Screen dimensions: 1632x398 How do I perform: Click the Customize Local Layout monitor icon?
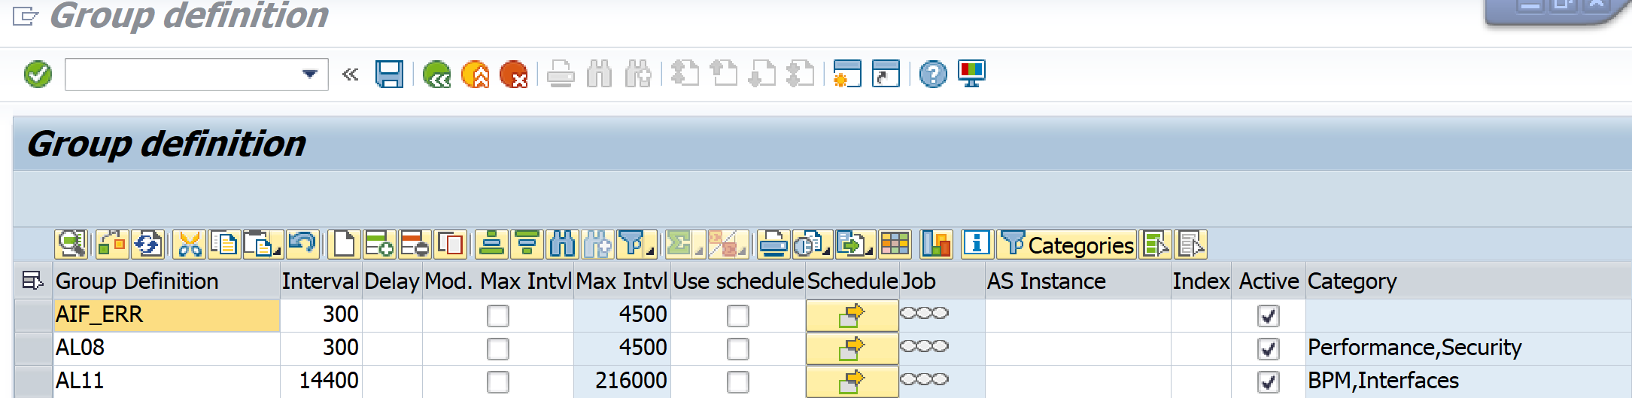click(x=971, y=74)
